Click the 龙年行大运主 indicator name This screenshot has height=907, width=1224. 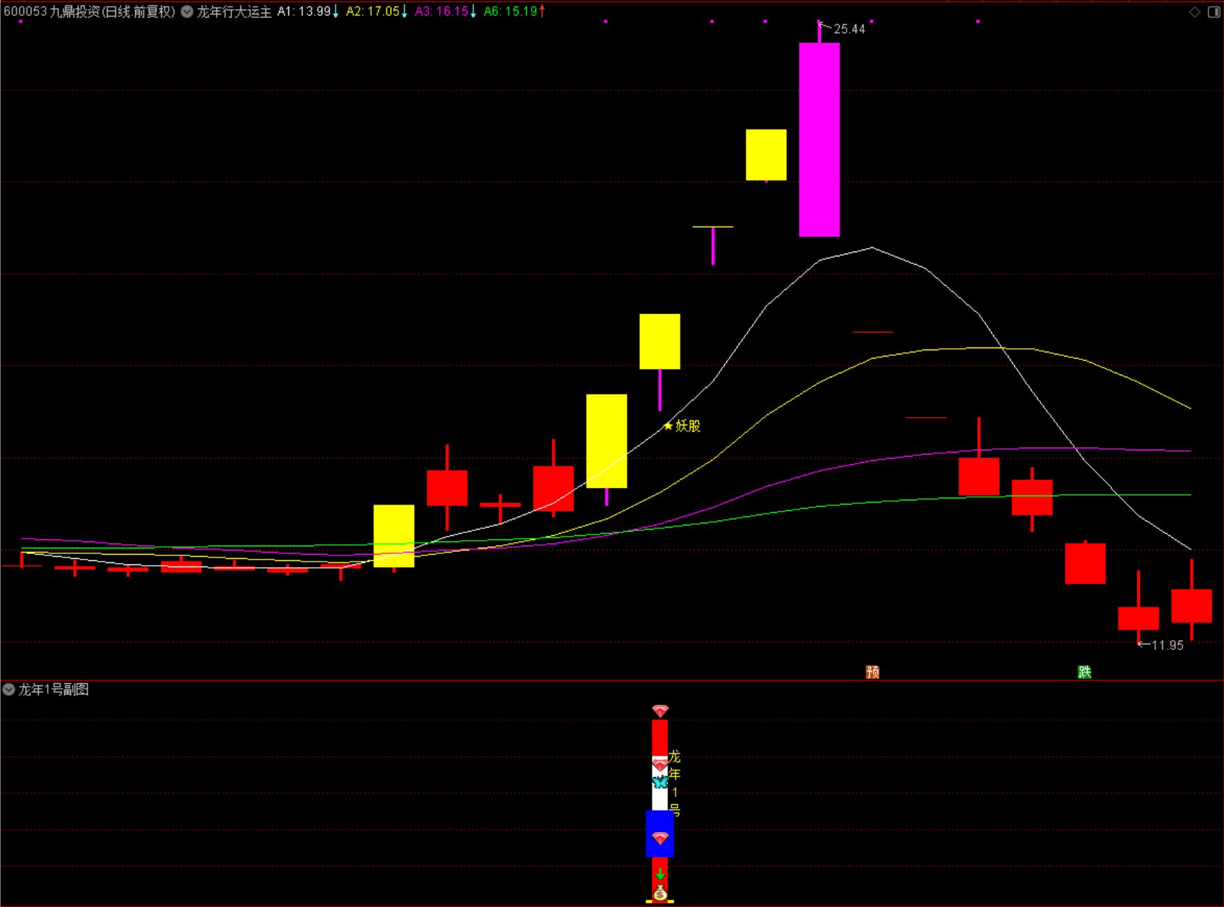(x=234, y=12)
